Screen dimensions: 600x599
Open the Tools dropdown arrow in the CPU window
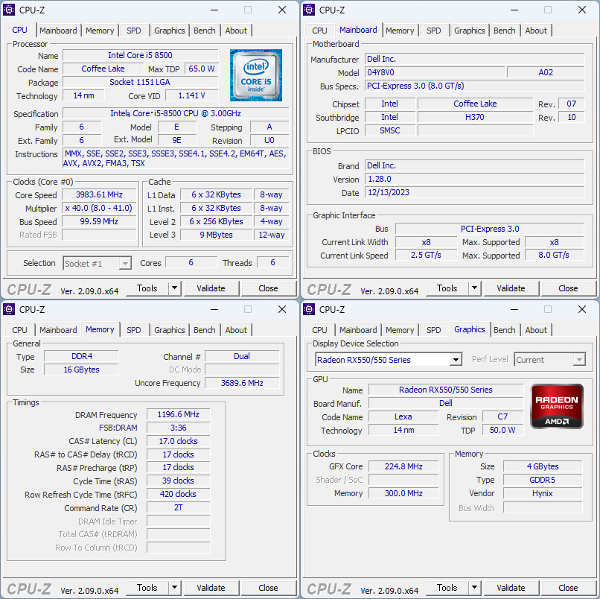pyautogui.click(x=174, y=288)
